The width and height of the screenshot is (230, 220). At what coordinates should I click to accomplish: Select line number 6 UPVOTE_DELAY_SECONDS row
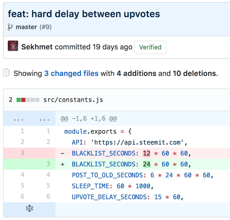tap(48, 197)
